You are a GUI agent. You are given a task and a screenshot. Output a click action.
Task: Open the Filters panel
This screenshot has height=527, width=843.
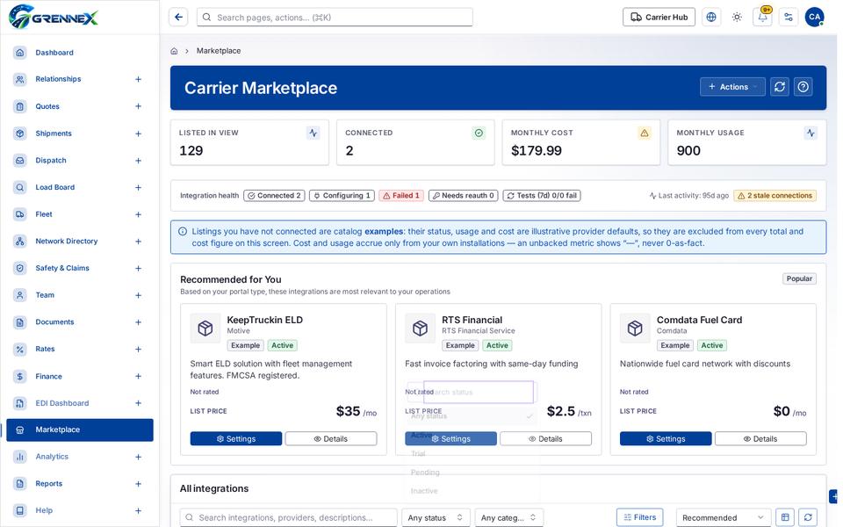click(x=640, y=517)
